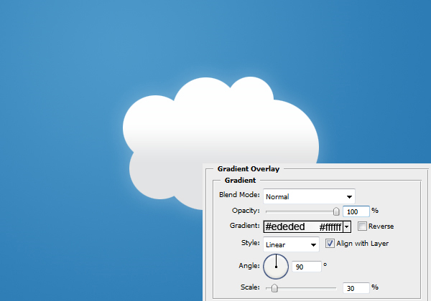Click the Angle dial control
Viewport: 431px width, 301px height.
point(276,267)
